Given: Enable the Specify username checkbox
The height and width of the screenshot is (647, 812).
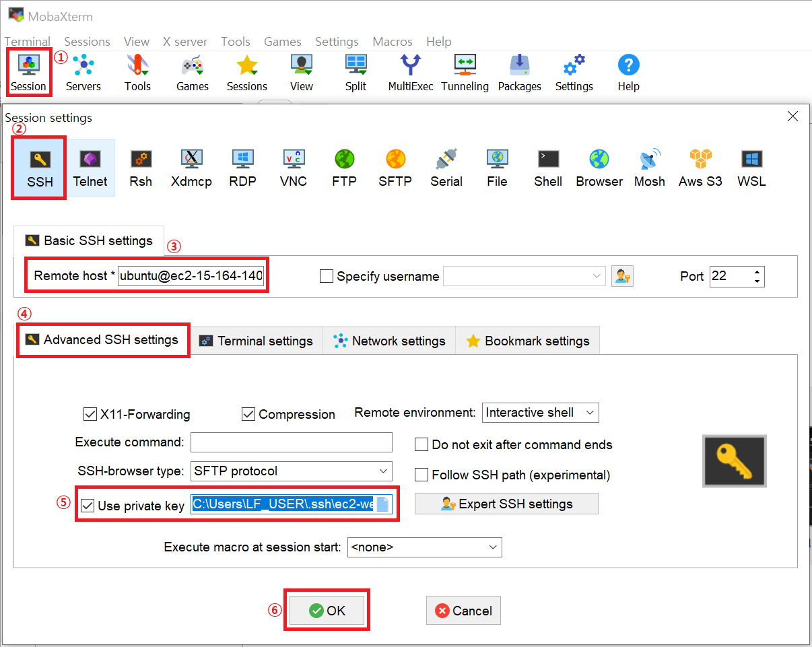Looking at the screenshot, I should 327,276.
